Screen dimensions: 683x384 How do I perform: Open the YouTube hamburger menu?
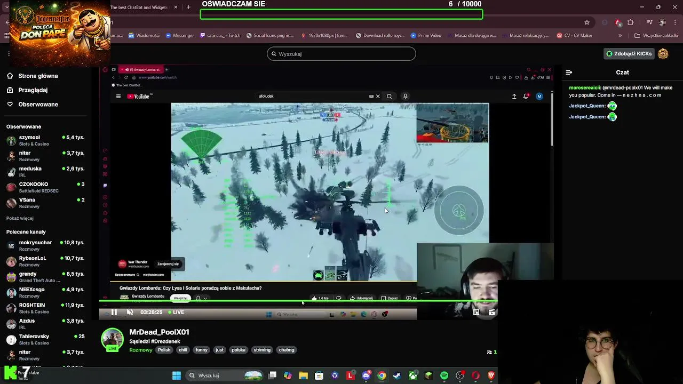tap(118, 97)
